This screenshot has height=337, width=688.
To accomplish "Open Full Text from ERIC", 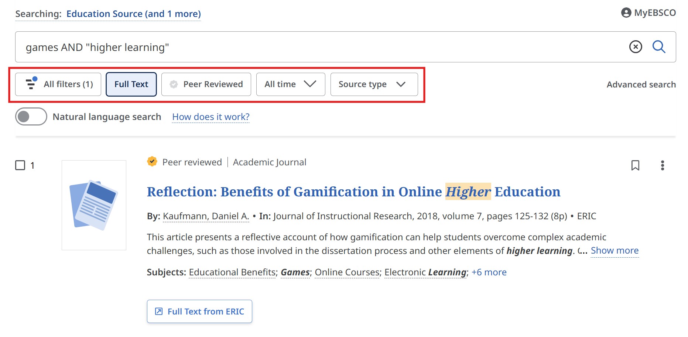I will coord(199,311).
